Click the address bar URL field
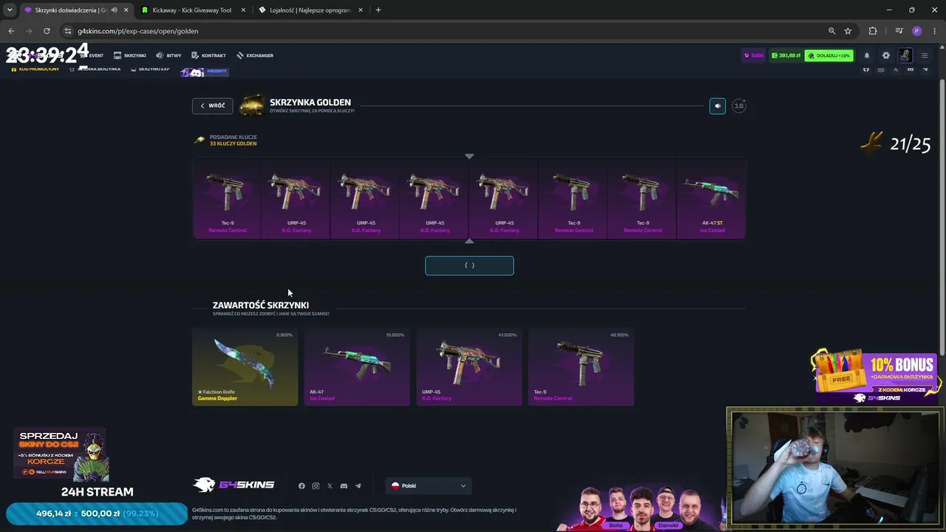This screenshot has width=946, height=532. coord(443,31)
